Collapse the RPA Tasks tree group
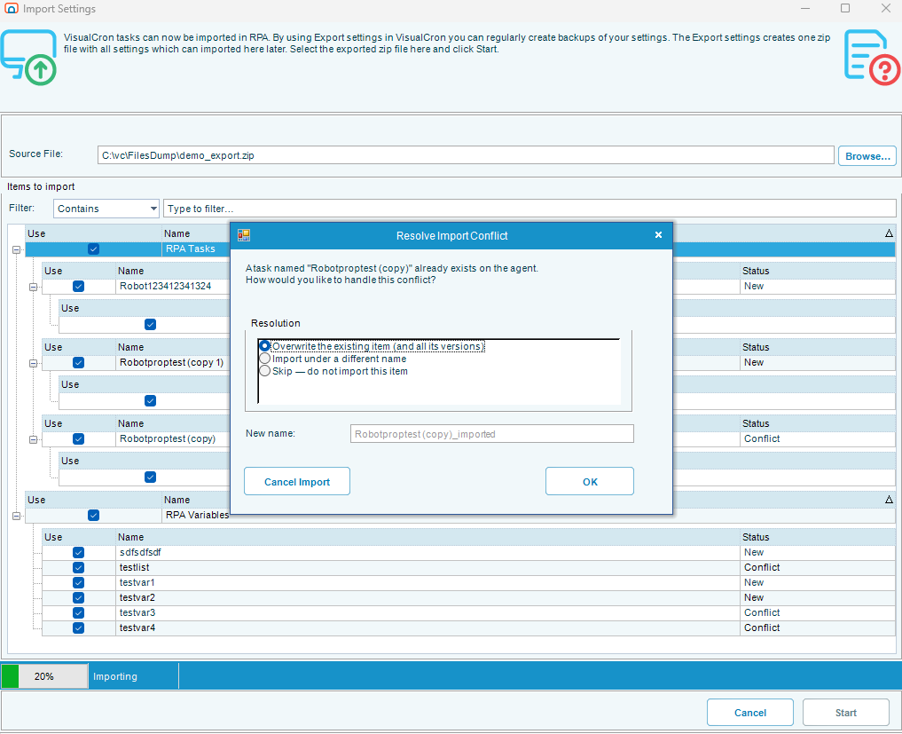 pos(16,250)
